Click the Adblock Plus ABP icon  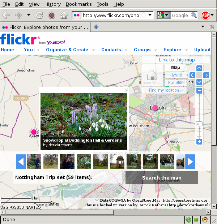click(206, 15)
